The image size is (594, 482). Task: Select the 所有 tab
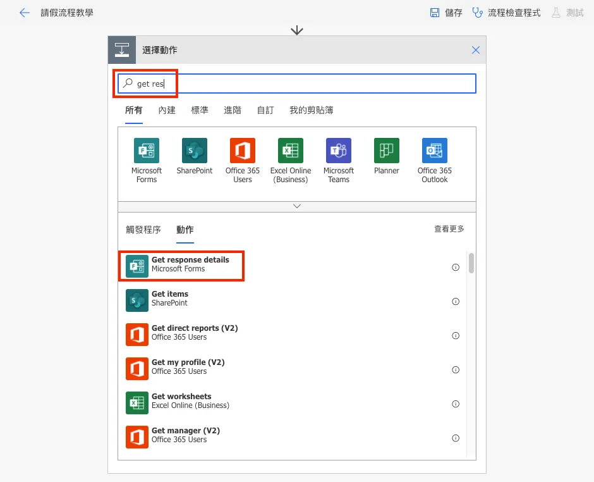tap(134, 110)
